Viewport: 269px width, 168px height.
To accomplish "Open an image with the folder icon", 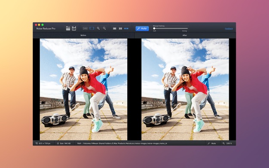I will (x=68, y=28).
